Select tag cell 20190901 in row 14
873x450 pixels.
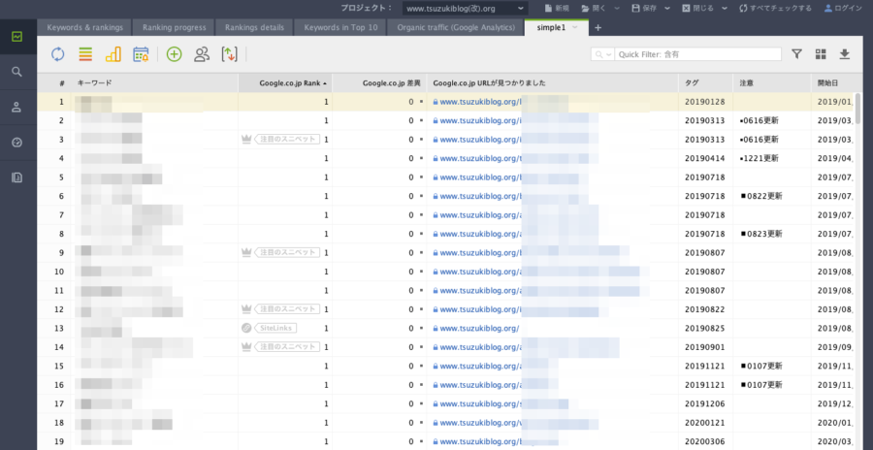[x=706, y=347]
